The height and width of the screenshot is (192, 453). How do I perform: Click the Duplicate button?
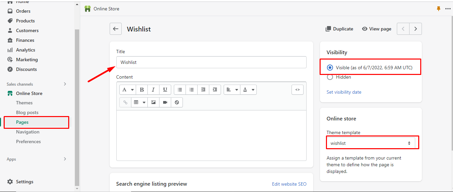point(339,29)
